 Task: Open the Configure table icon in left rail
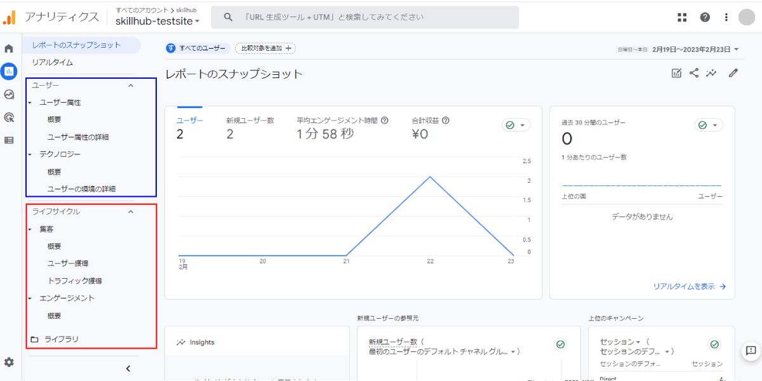pyautogui.click(x=9, y=140)
